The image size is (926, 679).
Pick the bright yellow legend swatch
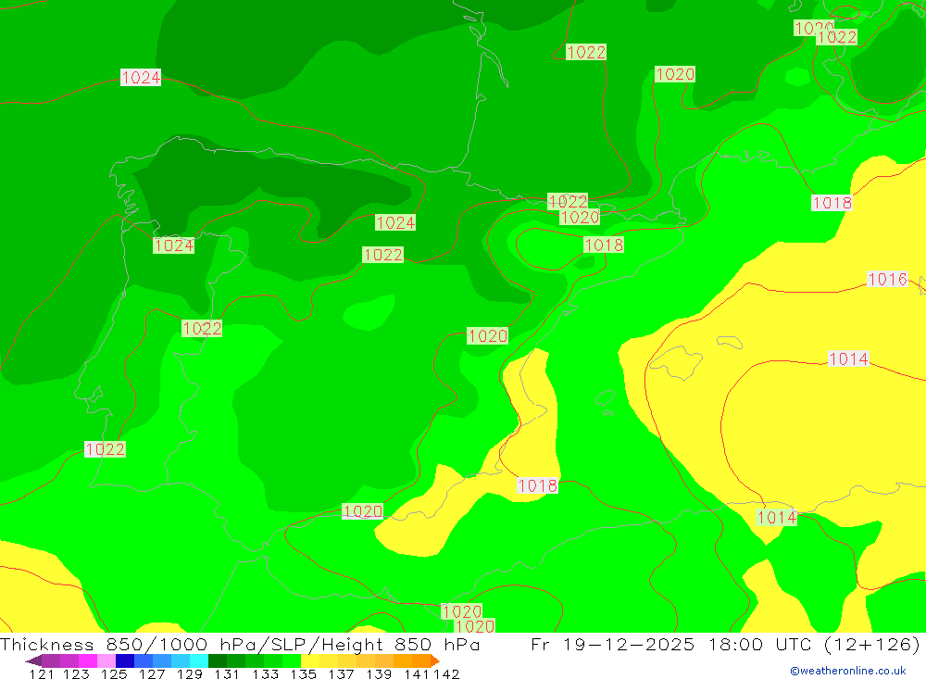[310, 660]
